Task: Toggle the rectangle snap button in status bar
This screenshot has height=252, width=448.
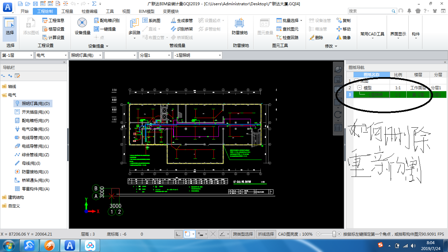Action: coord(188,234)
